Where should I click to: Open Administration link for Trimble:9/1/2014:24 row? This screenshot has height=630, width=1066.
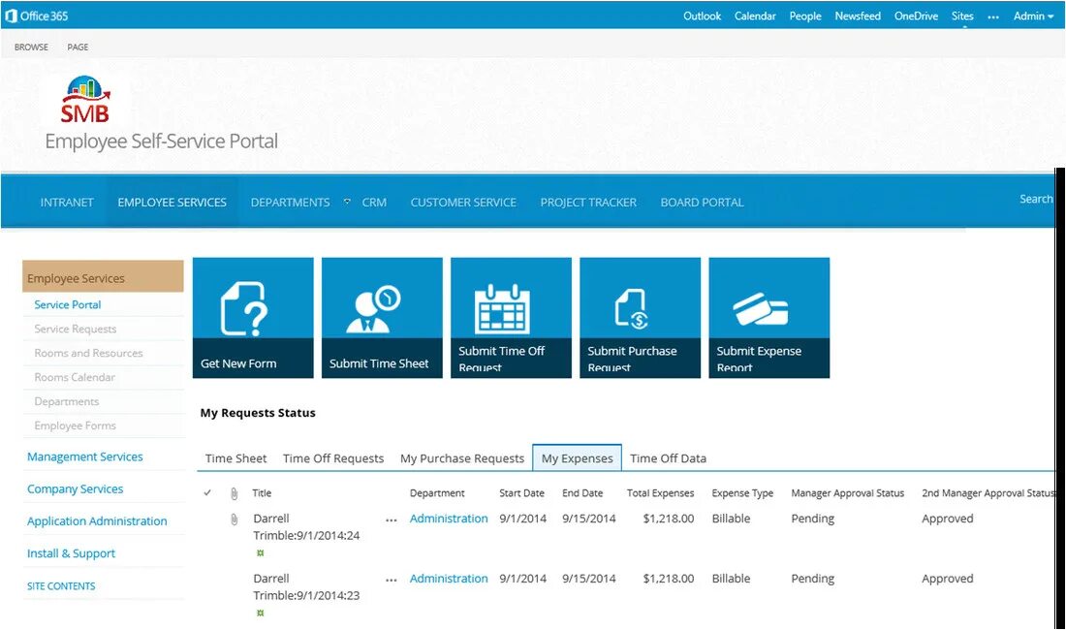449,519
